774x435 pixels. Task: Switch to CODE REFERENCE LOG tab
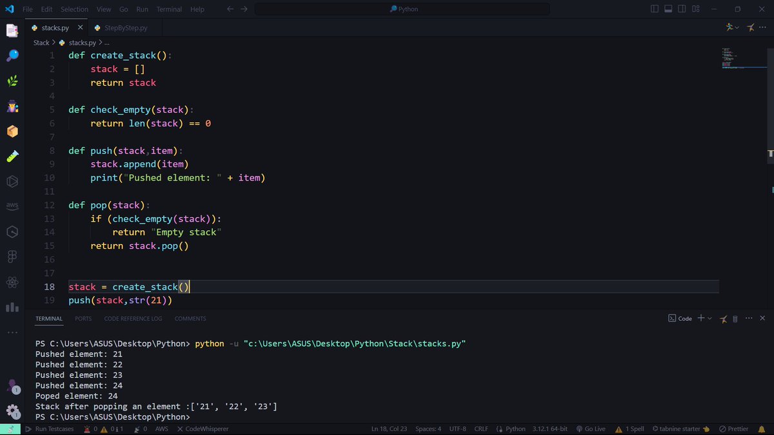[134, 318]
